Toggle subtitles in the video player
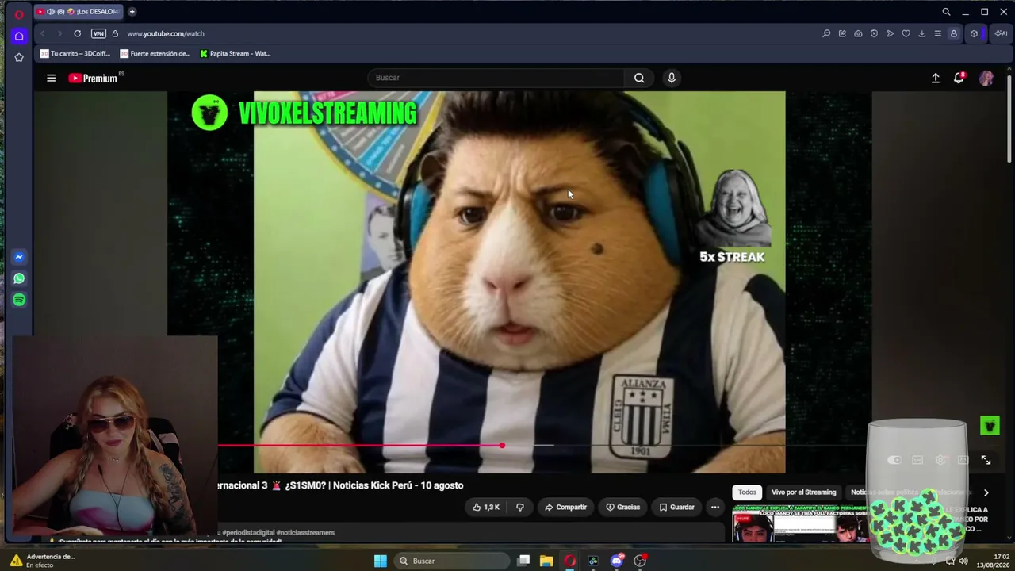Image resolution: width=1015 pixels, height=571 pixels. coord(917,460)
